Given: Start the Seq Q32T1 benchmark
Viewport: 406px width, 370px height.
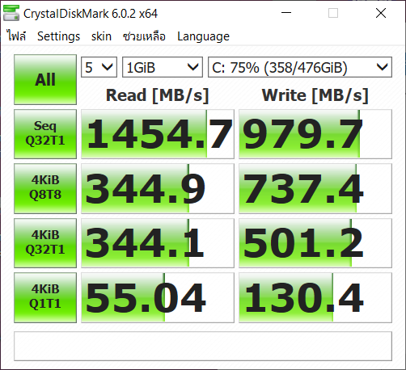Looking at the screenshot, I should point(45,134).
